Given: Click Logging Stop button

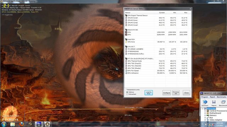Looking at the screenshot, I should 149,93.
